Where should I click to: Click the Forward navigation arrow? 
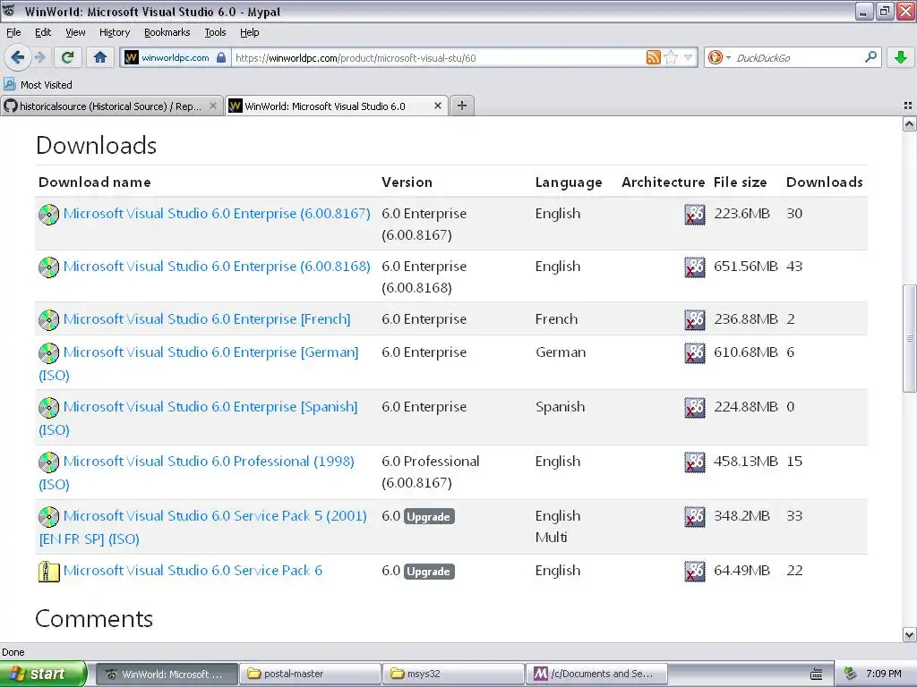tap(39, 57)
